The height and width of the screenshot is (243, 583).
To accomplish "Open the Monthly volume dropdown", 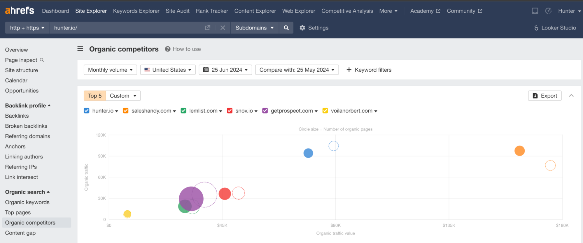I will pos(110,70).
